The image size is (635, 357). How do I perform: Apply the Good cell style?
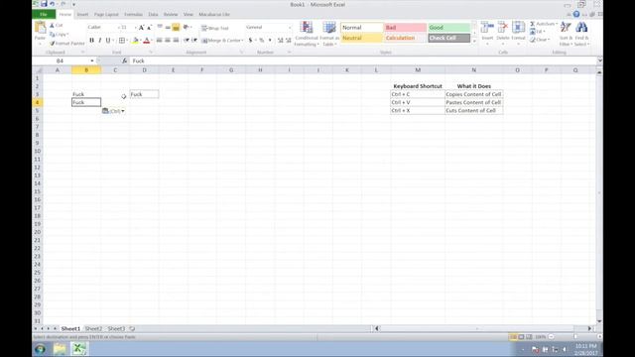(448, 27)
